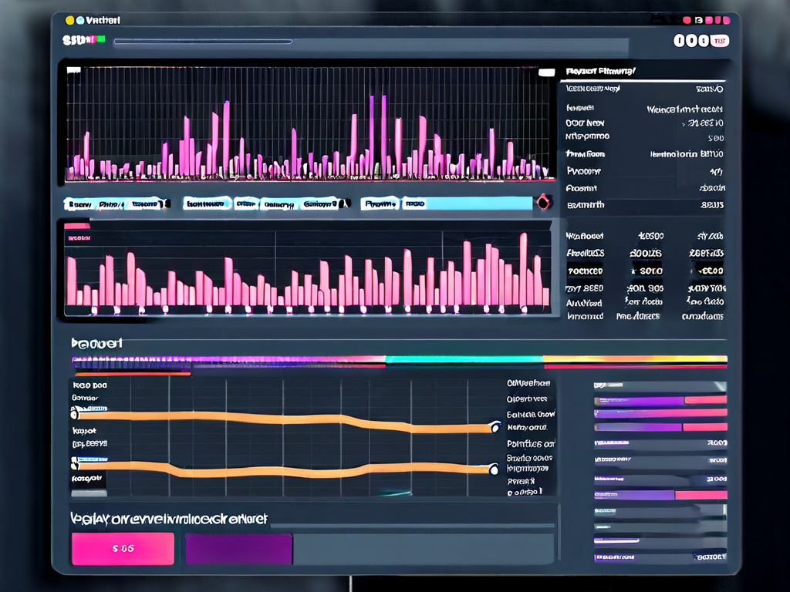Click the left endpoint handle of lower orange line
This screenshot has width=790, height=592.
pyautogui.click(x=75, y=463)
